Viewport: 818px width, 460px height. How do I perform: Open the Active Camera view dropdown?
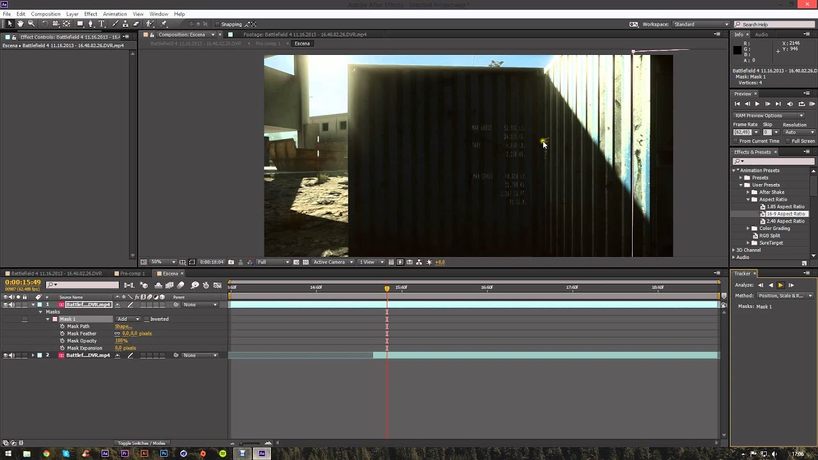[333, 262]
